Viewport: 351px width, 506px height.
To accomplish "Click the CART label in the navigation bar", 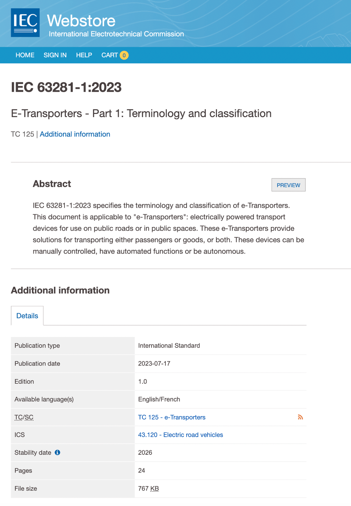I will [109, 55].
